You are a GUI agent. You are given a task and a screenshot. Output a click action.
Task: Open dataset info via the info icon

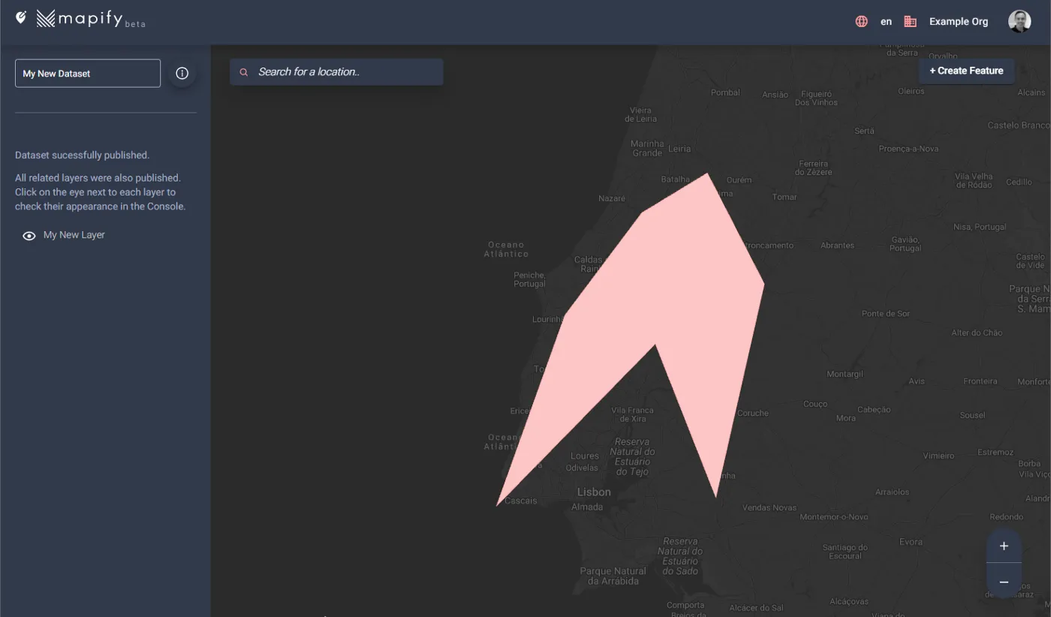coord(182,74)
